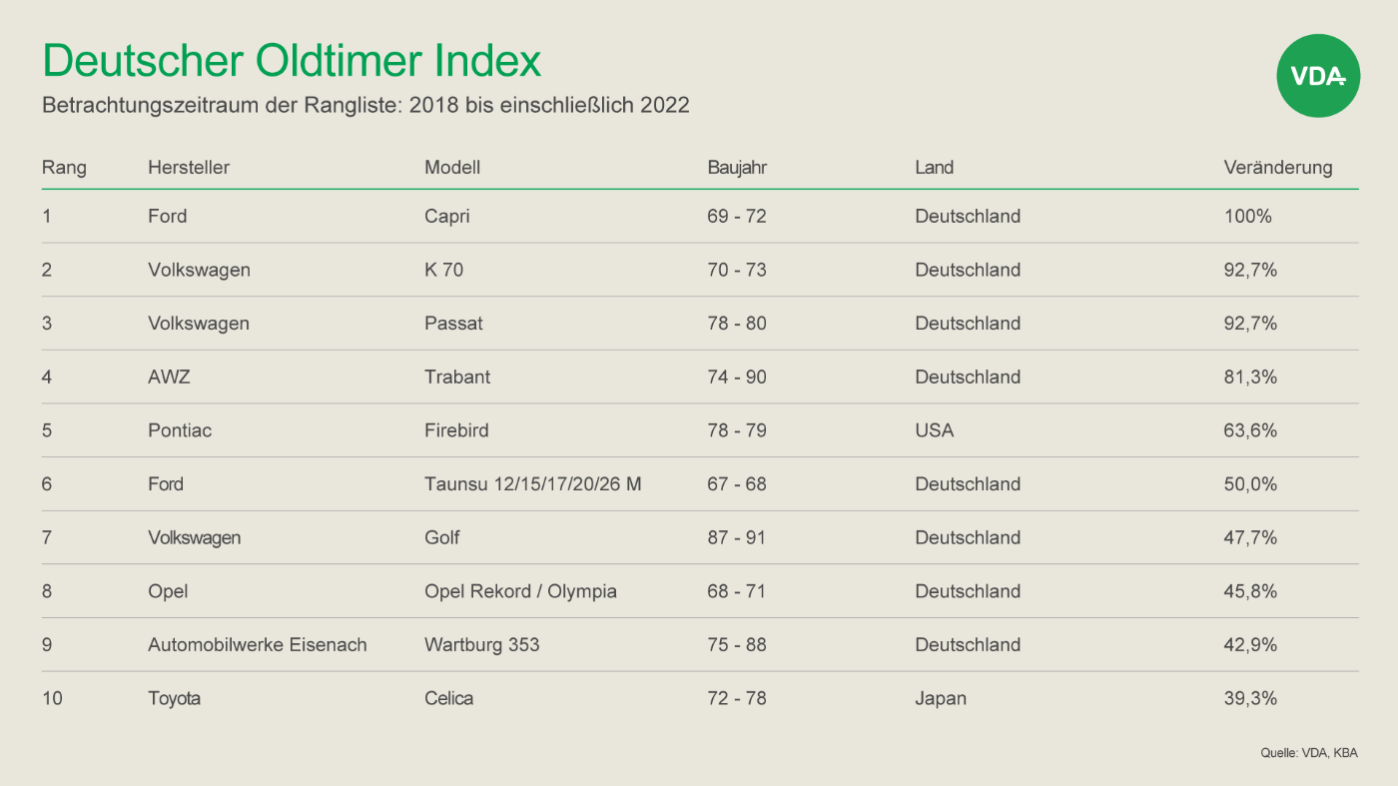Viewport: 1398px width, 786px height.
Task: Click the 'K 70' model cell
Action: 443,270
